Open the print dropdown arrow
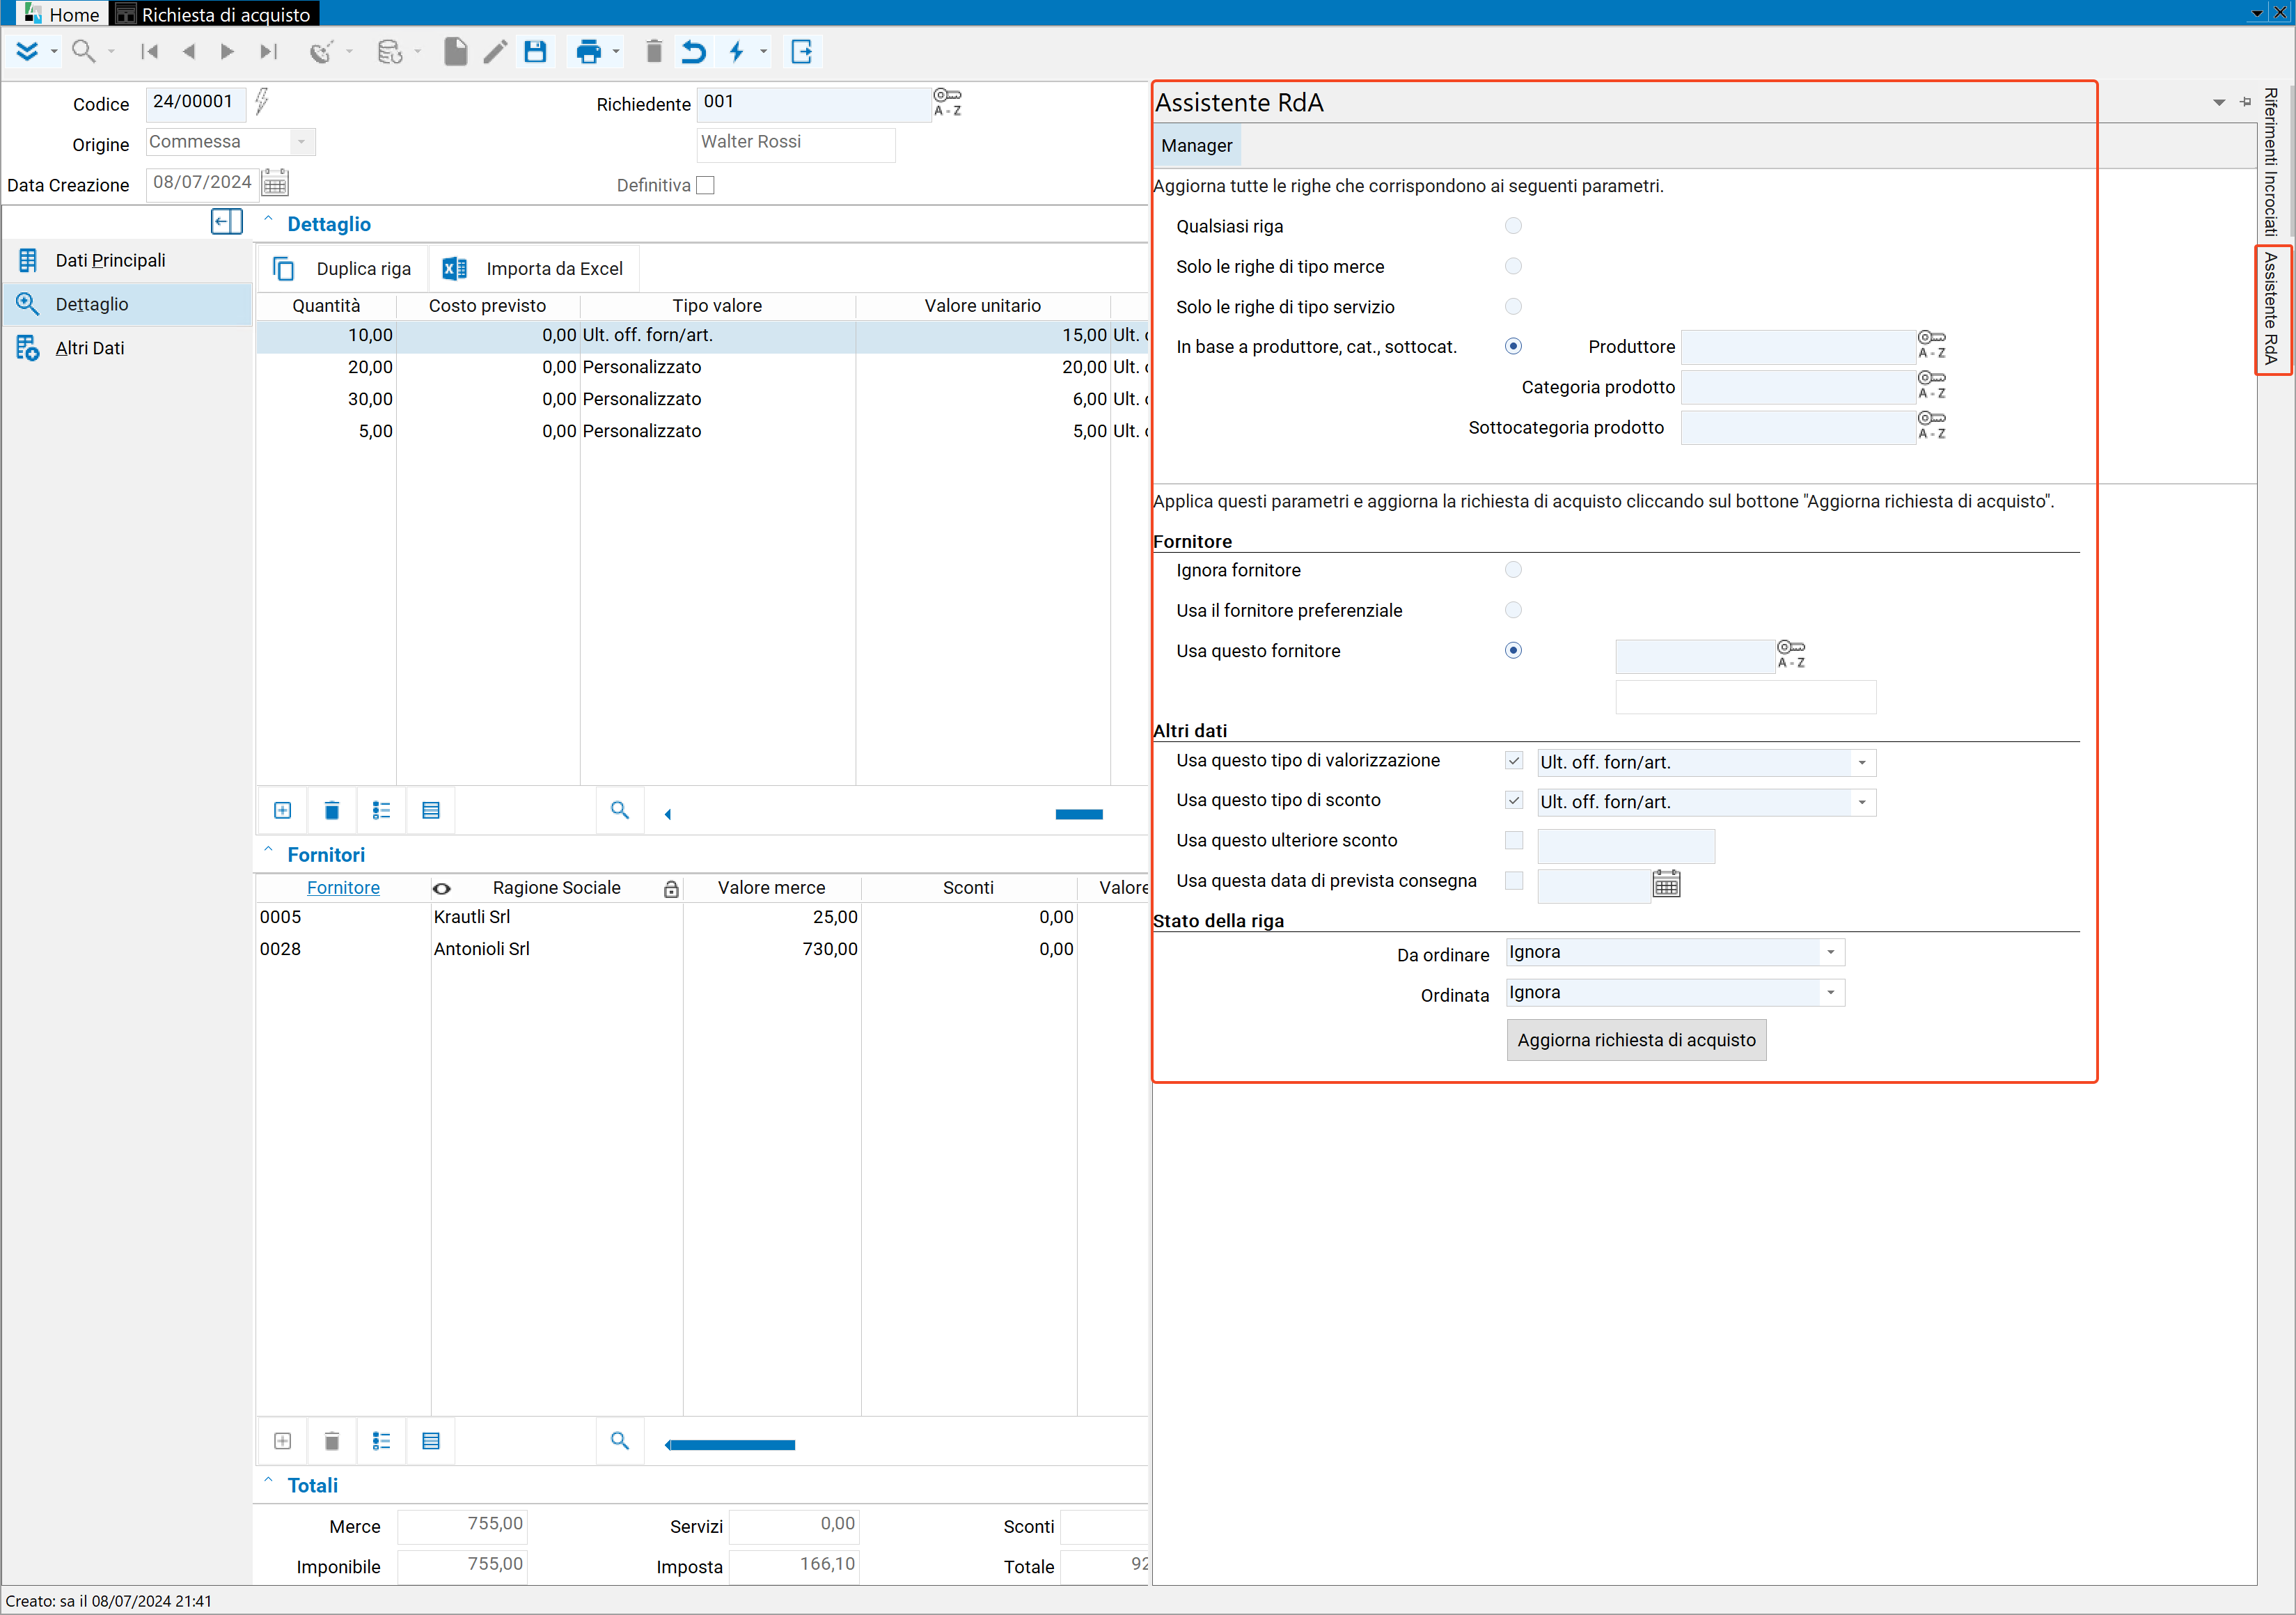Viewport: 2296px width, 1615px height. [616, 52]
